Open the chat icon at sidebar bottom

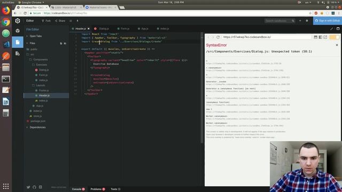tap(41, 187)
